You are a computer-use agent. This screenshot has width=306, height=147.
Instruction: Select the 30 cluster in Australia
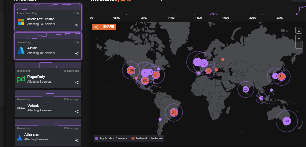pos(287,121)
